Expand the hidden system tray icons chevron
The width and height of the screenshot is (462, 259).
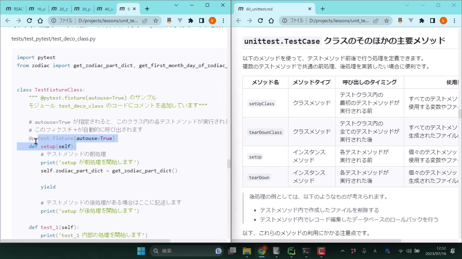coord(342,251)
